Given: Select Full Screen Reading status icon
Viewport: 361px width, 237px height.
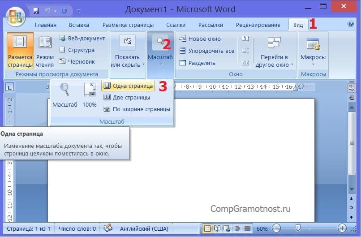Looking at the screenshot, I should pyautogui.click(x=217, y=228).
